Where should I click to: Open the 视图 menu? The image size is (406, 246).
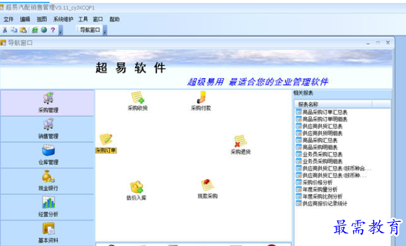click(x=41, y=19)
